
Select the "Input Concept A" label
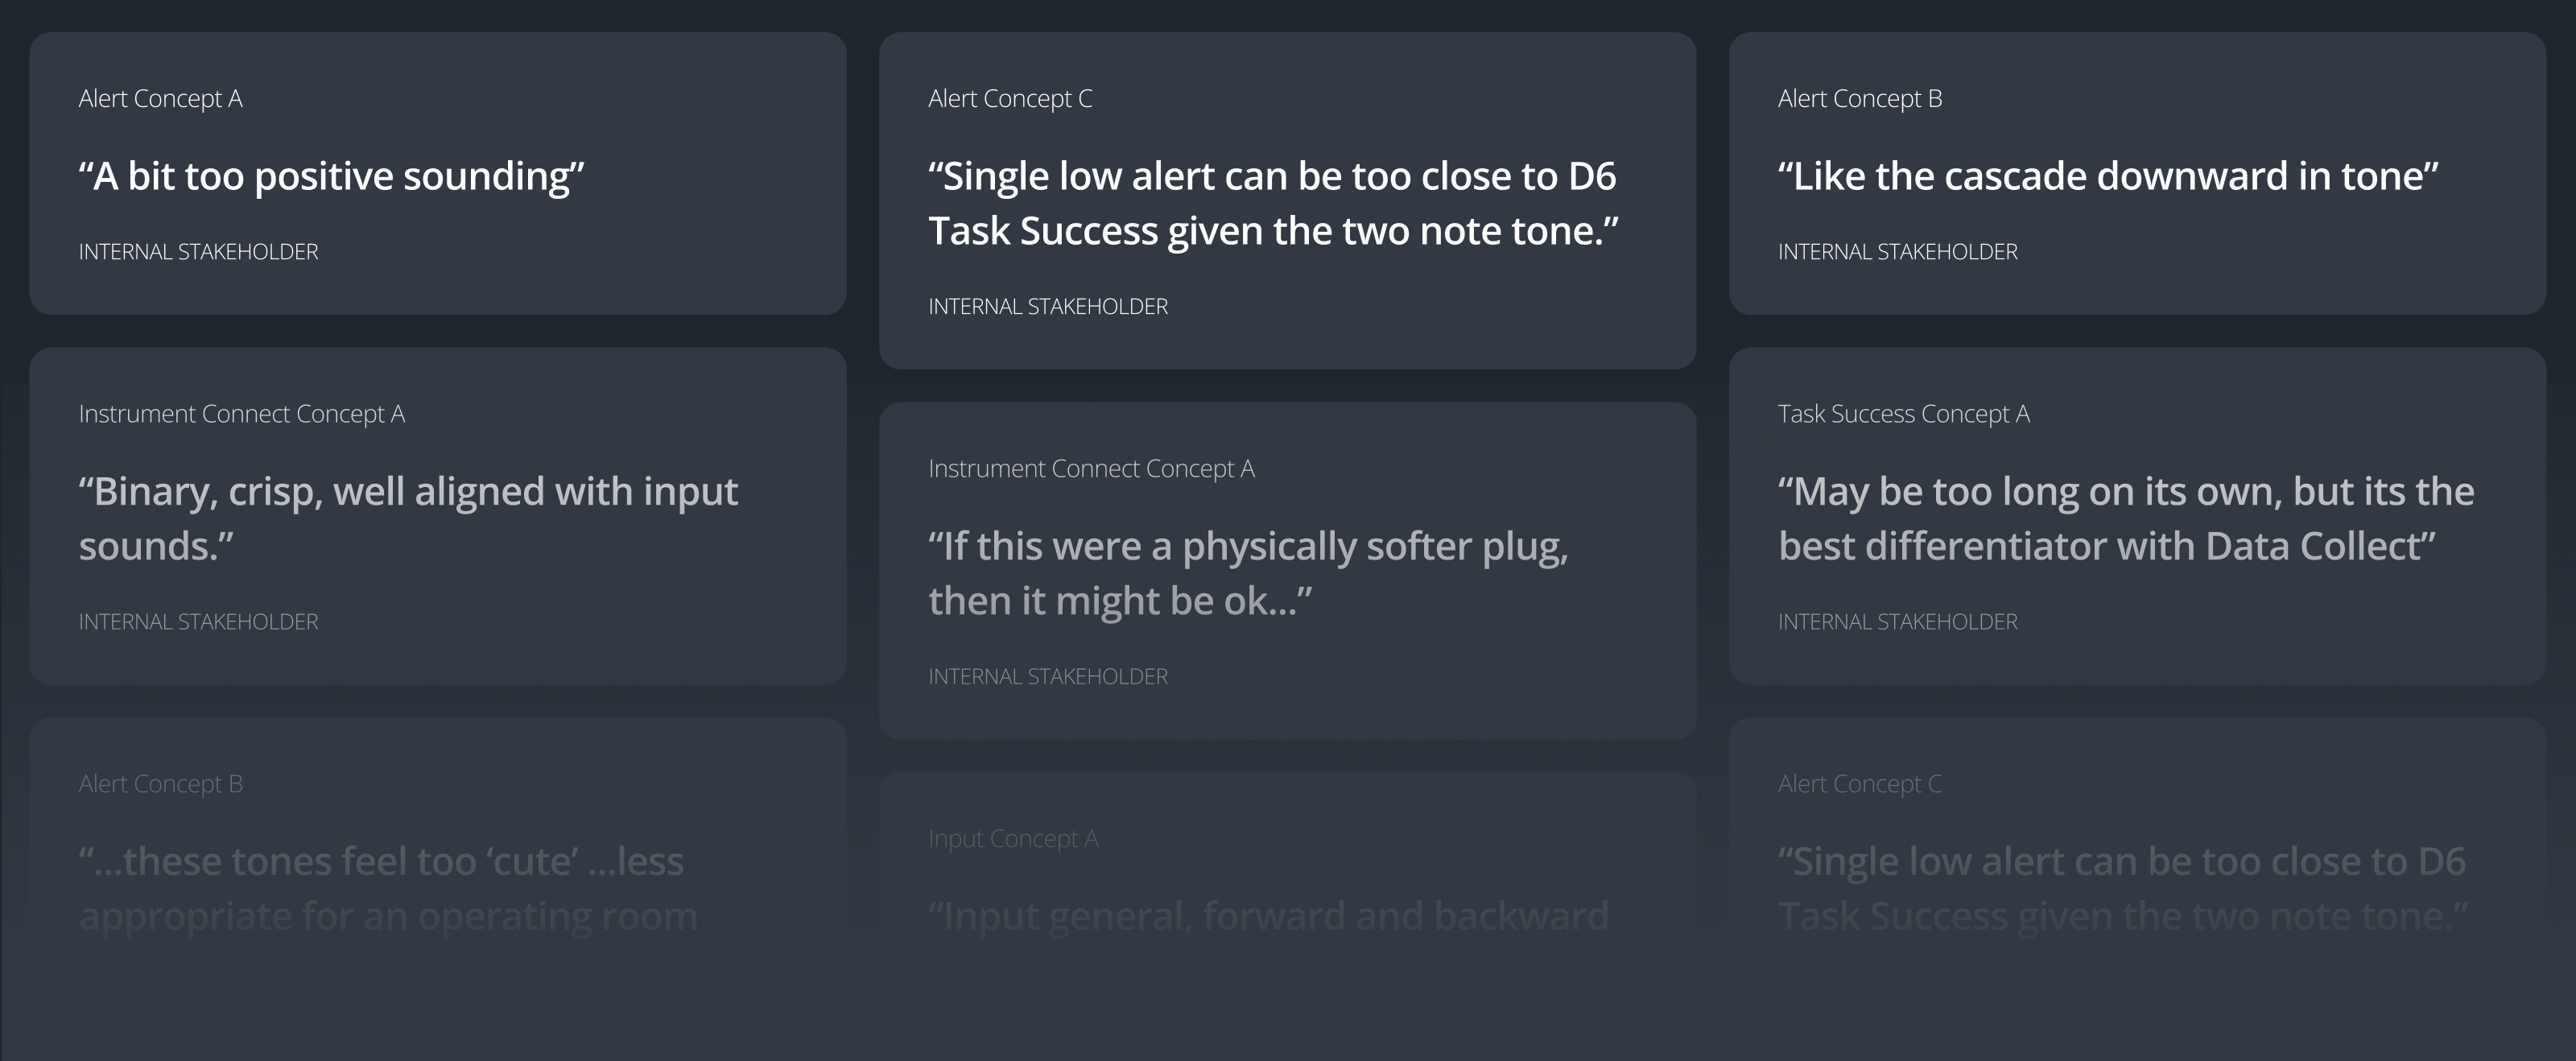click(x=1012, y=839)
